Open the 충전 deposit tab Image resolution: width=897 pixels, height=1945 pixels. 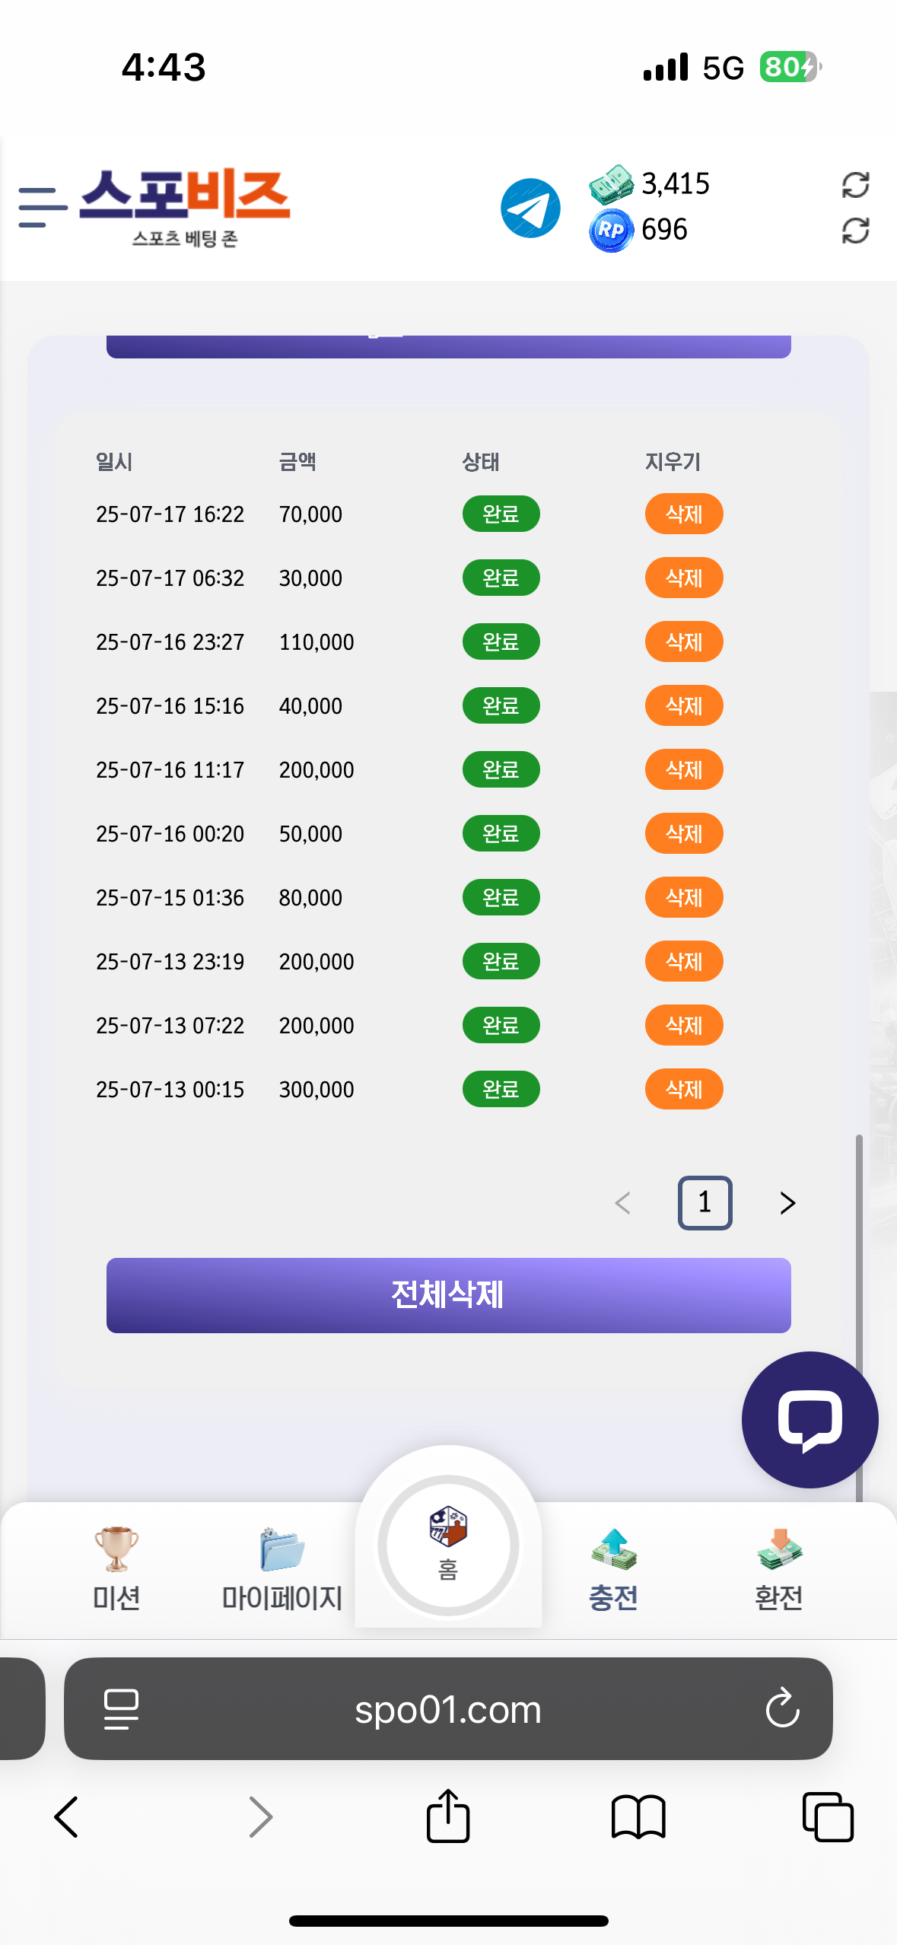[613, 1569]
